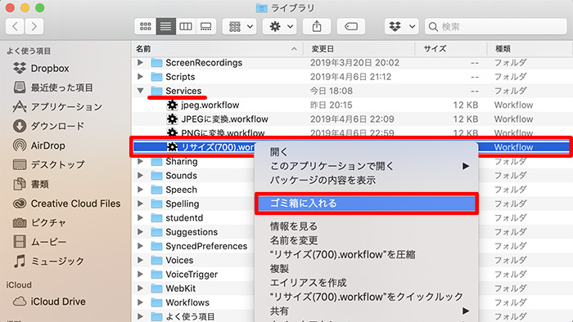573x322 pixels.
Task: Choose パッケージの内容を表示 in context menu
Action: click(367, 180)
